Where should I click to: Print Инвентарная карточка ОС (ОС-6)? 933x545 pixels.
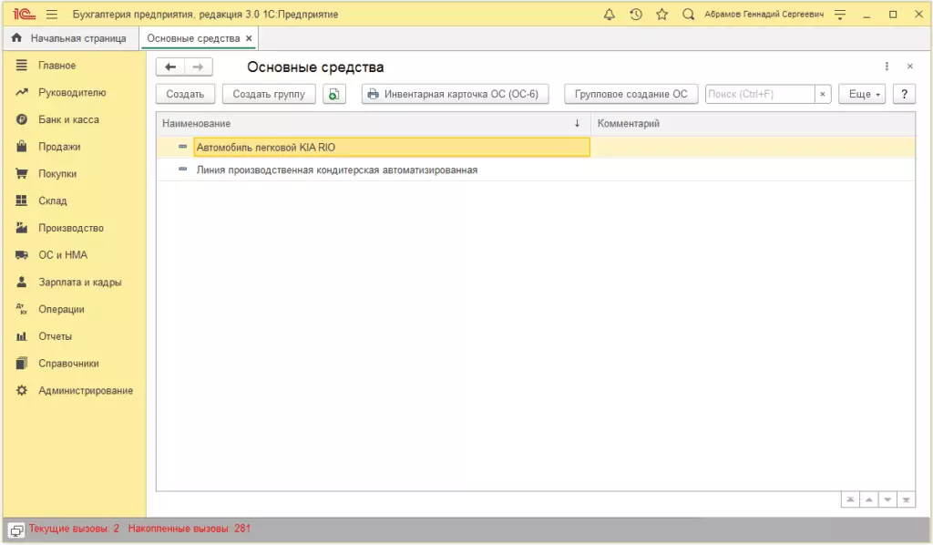pyautogui.click(x=455, y=94)
